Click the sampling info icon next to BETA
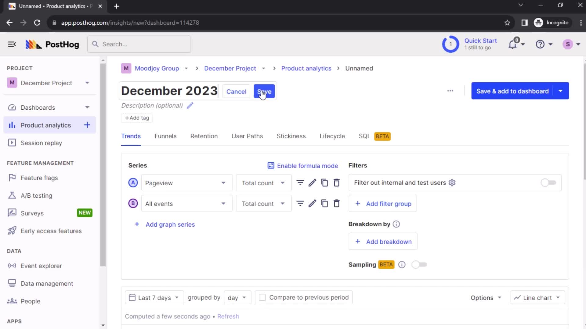Image resolution: width=586 pixels, height=329 pixels. pyautogui.click(x=402, y=264)
